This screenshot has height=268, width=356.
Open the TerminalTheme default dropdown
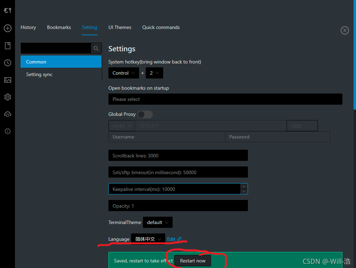(x=158, y=222)
